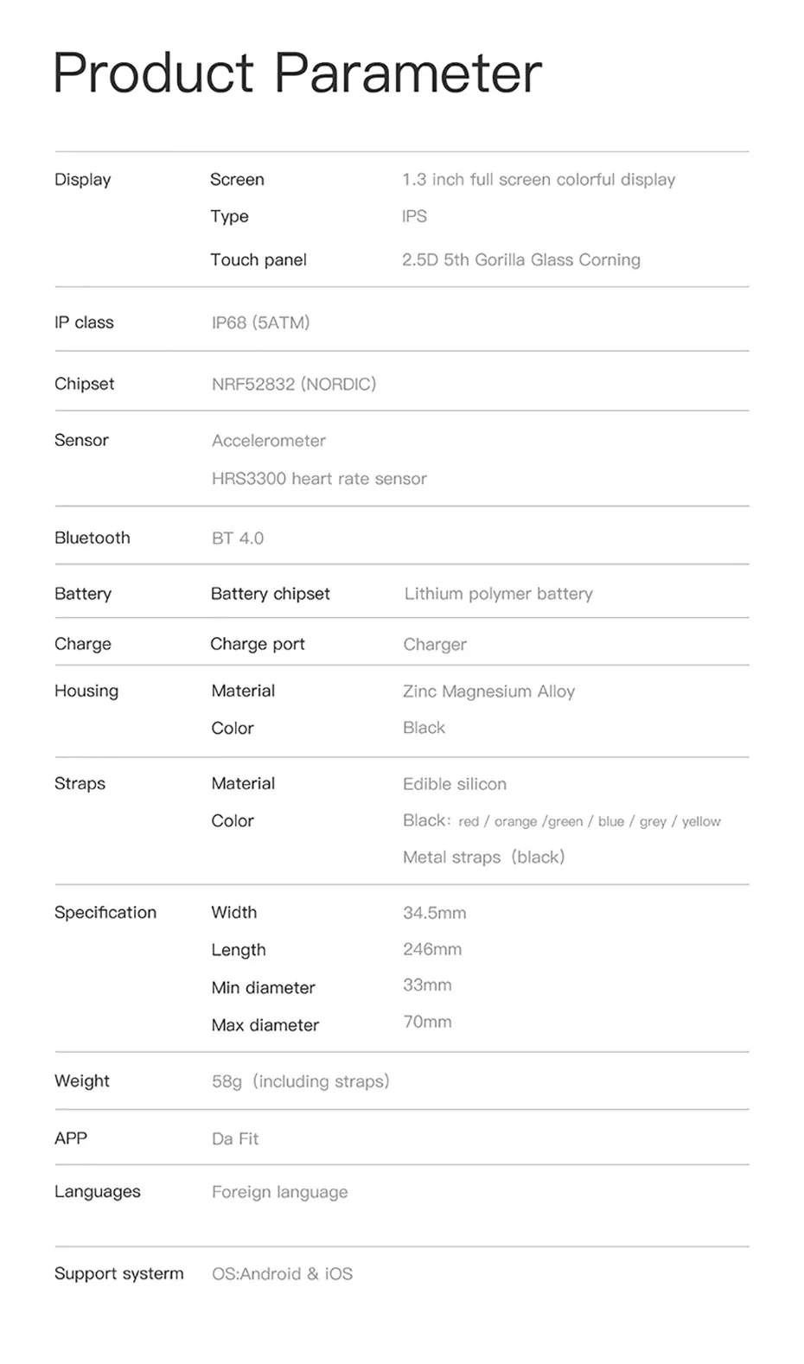Click the Metal straps (black) text
804x1364 pixels.
[484, 857]
